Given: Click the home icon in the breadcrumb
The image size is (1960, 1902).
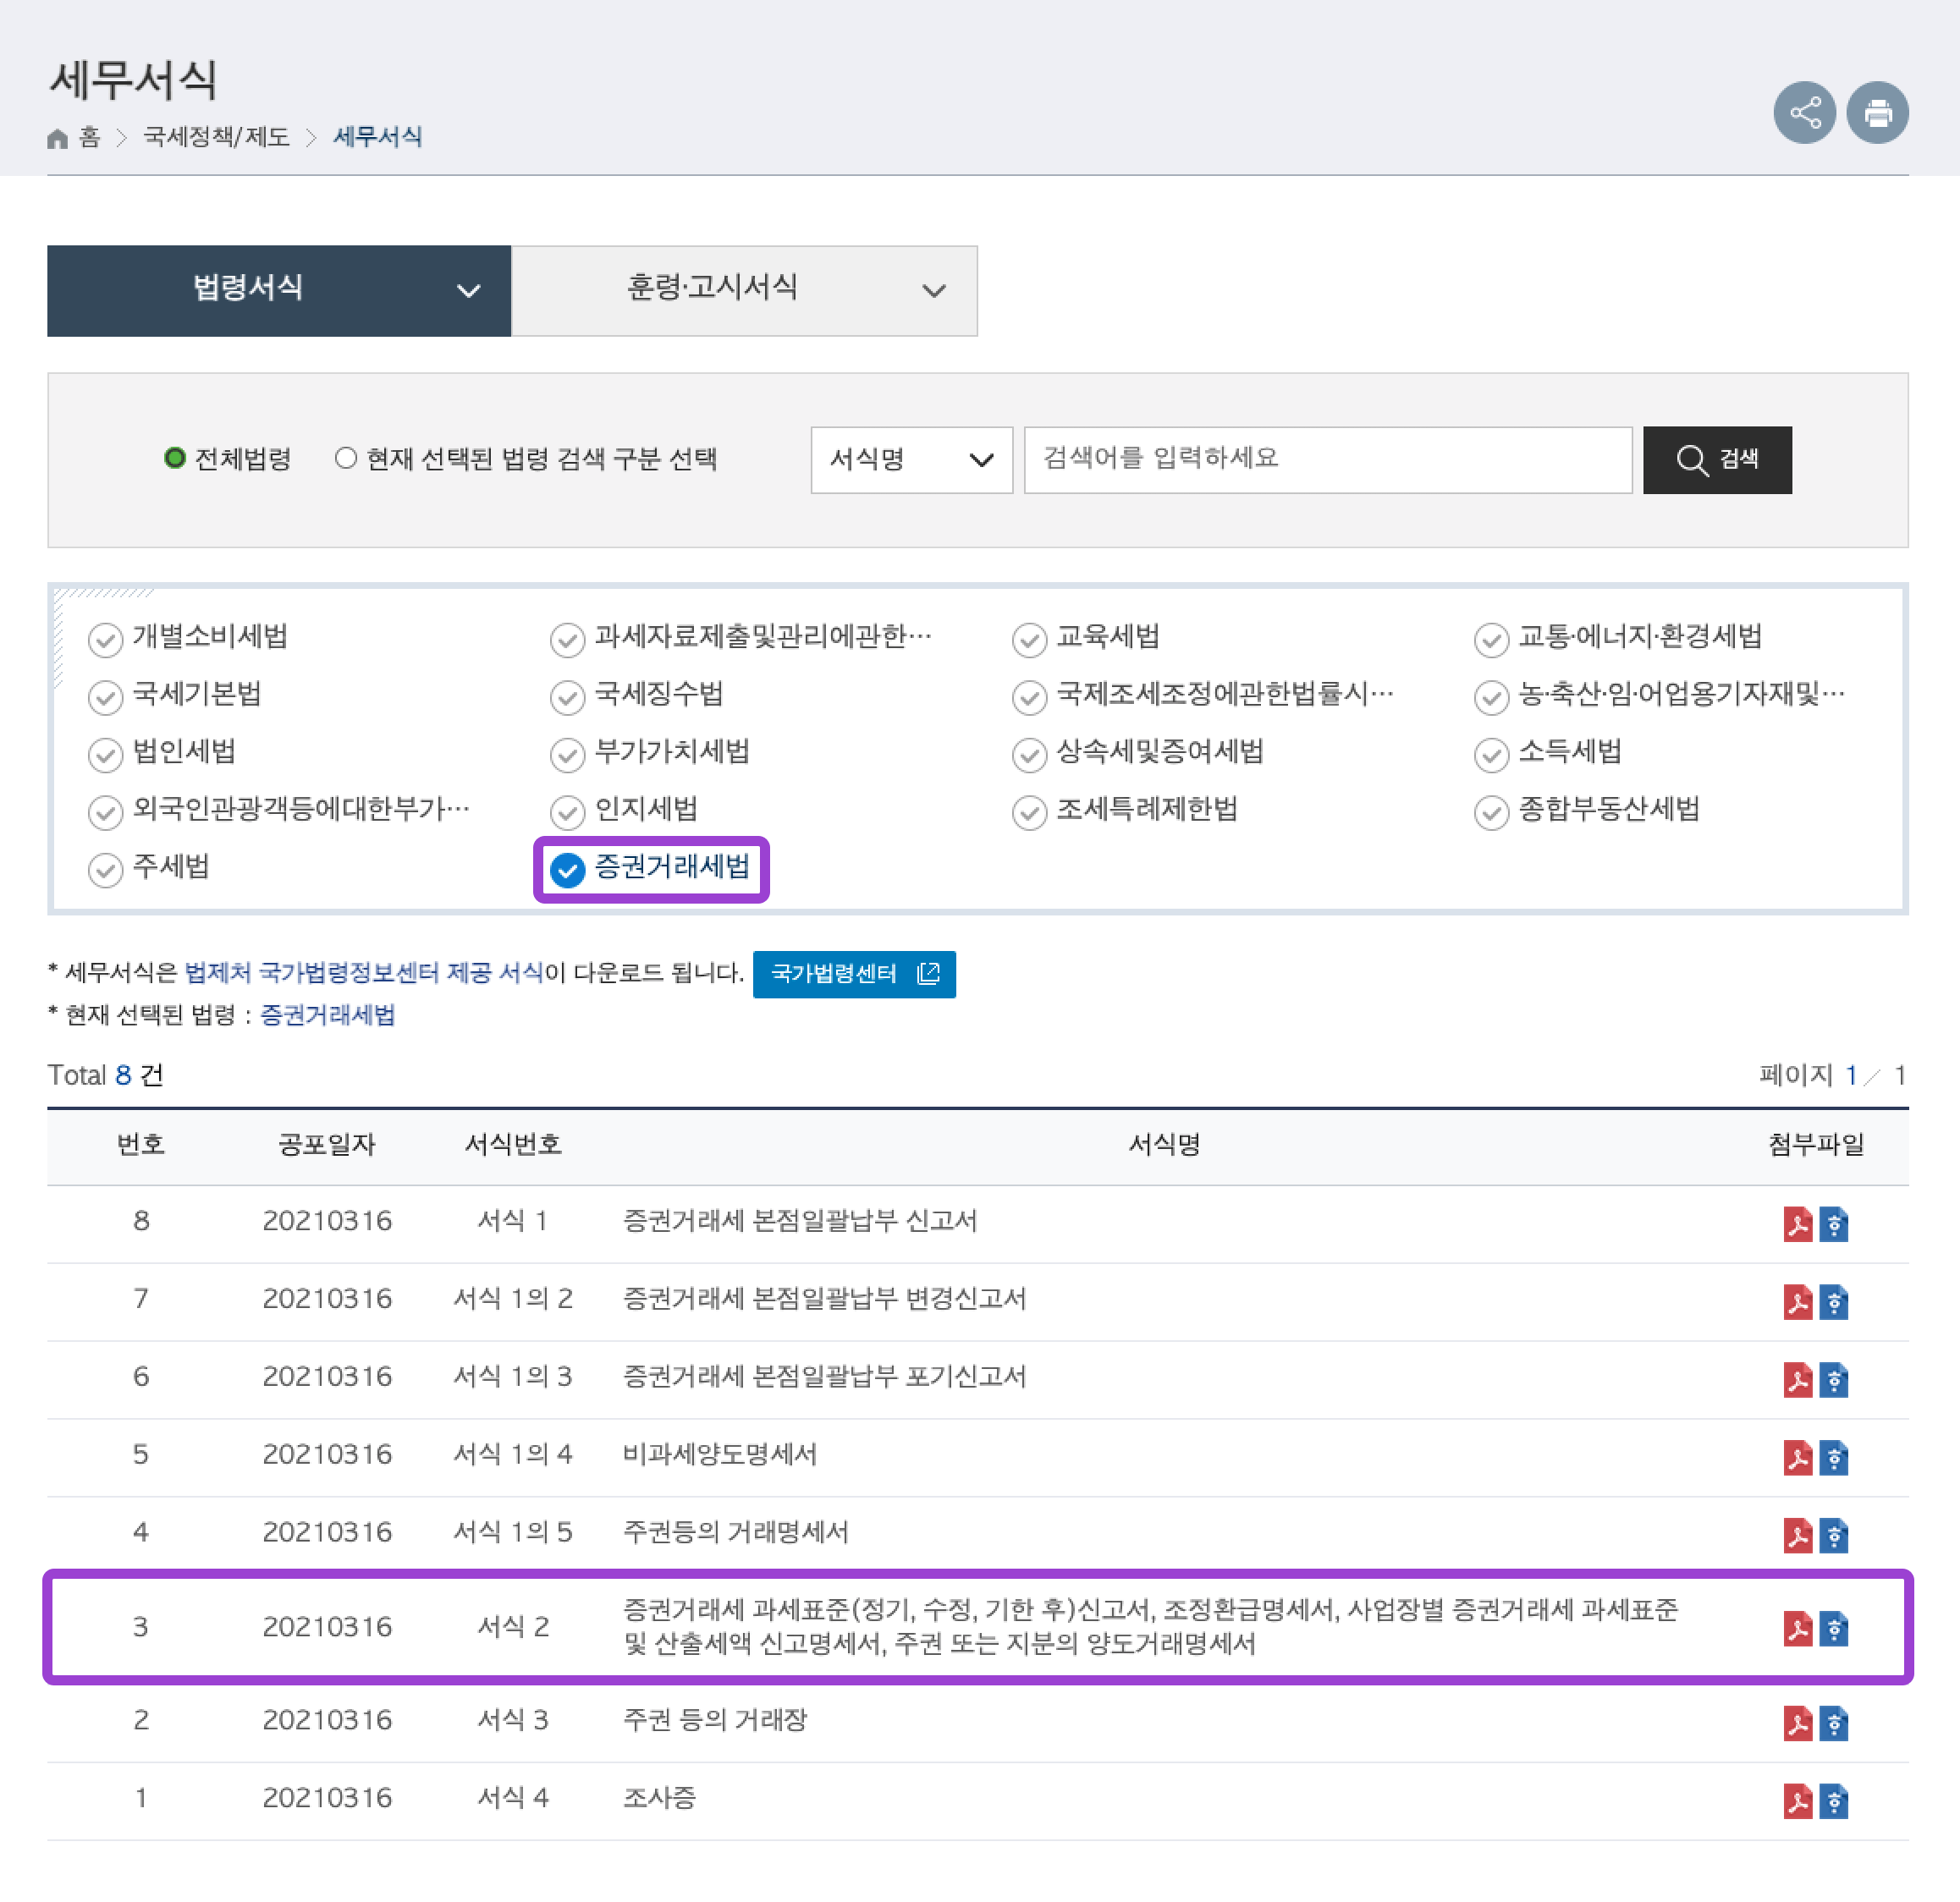Looking at the screenshot, I should [x=57, y=137].
